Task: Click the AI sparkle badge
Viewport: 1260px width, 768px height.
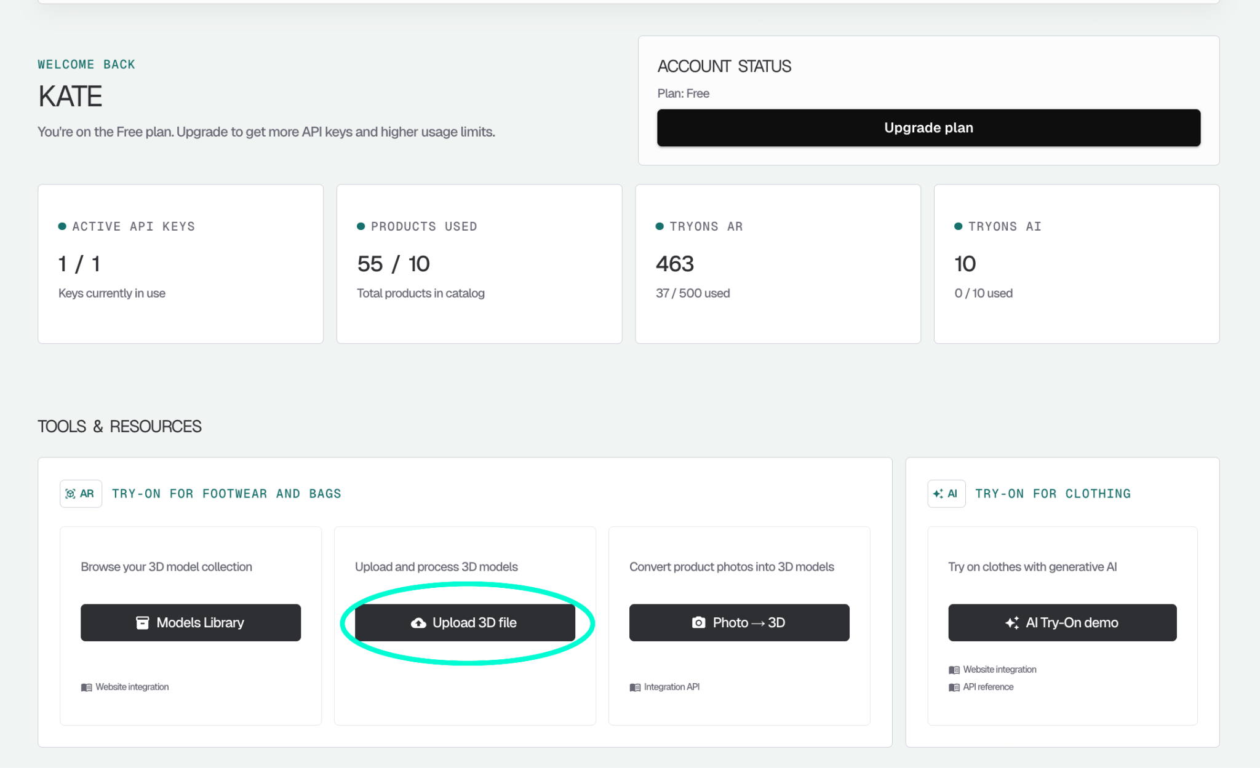Action: coord(946,494)
